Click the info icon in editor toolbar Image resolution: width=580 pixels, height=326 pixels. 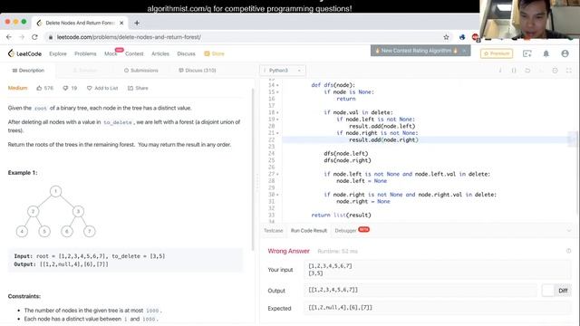pyautogui.click(x=500, y=71)
